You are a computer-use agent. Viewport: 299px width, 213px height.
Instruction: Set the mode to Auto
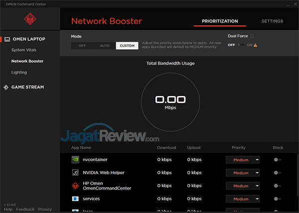105,46
